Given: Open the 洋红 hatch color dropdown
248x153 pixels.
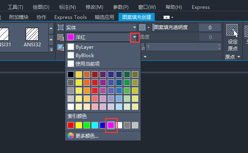Looking at the screenshot, I should tap(135, 37).
